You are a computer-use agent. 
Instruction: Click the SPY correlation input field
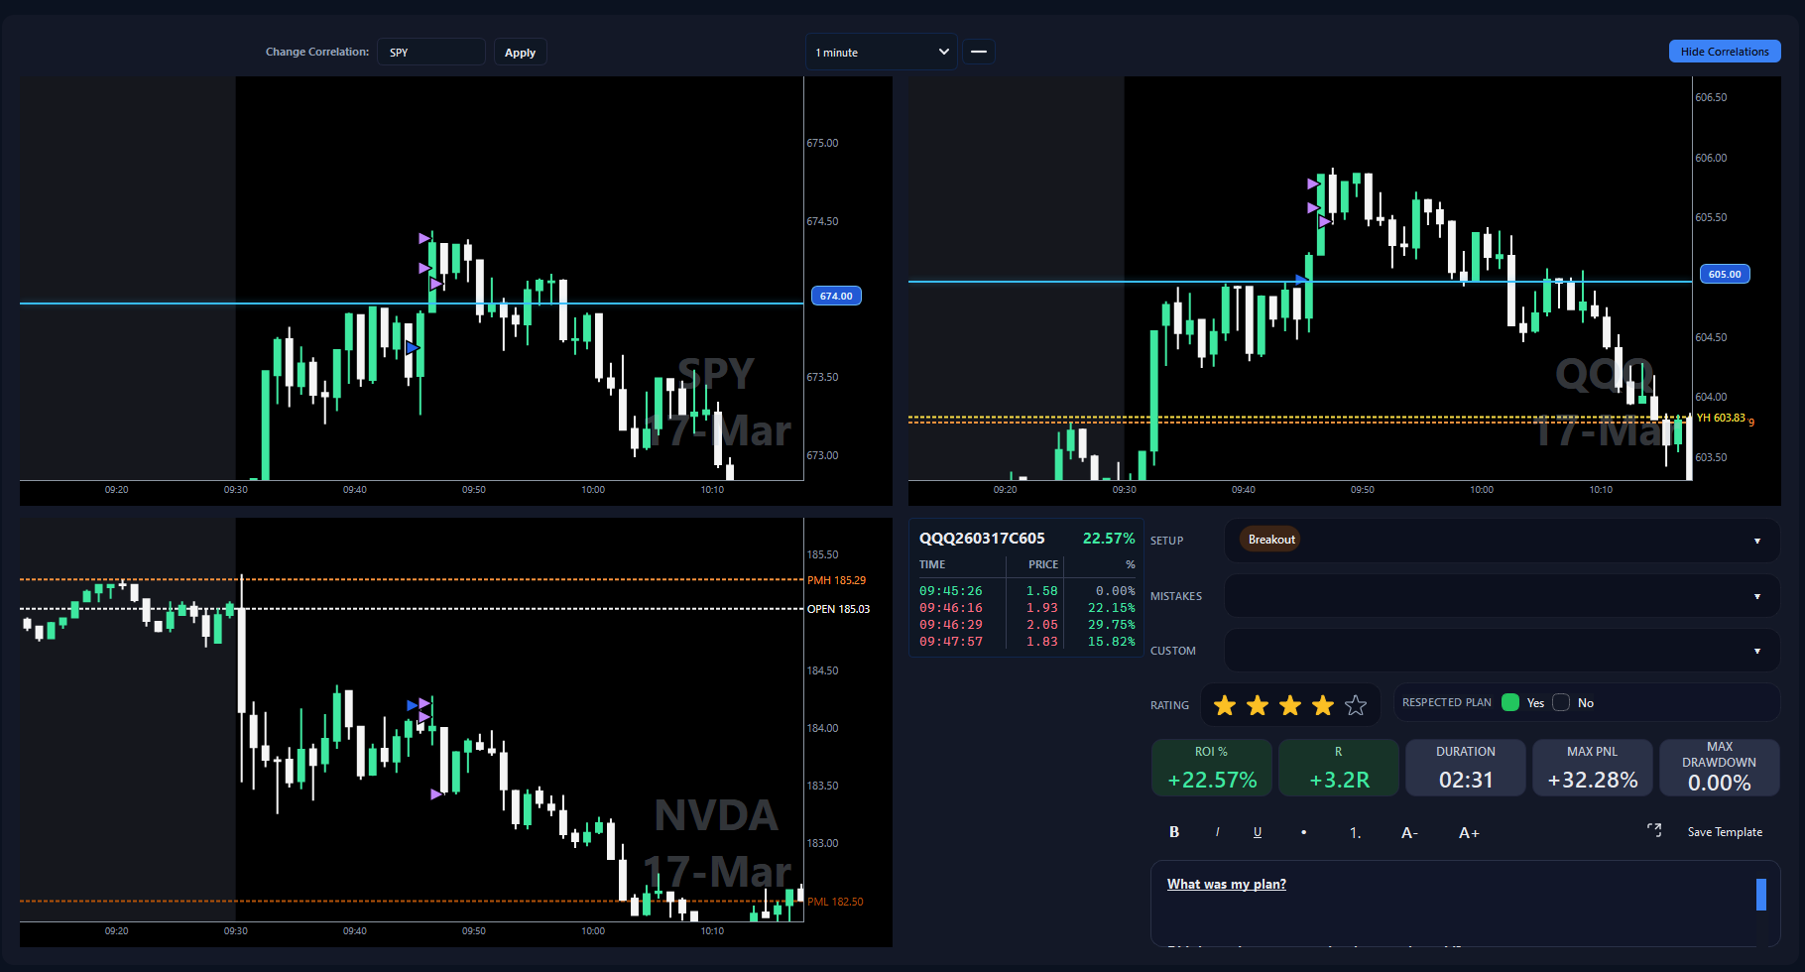(430, 51)
